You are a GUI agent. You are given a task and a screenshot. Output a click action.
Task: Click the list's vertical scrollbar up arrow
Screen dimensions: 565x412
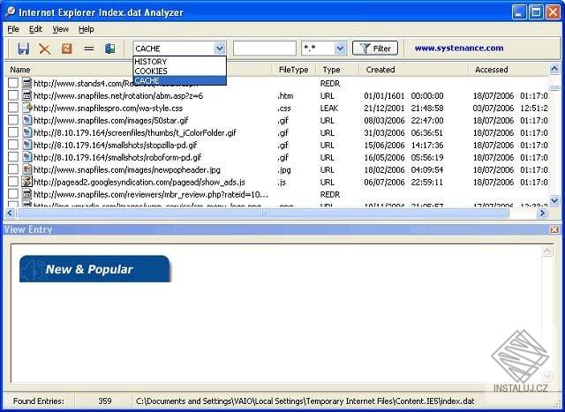tap(554, 68)
